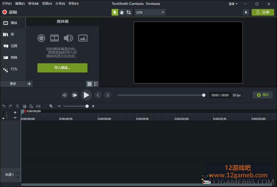
Task: Step back to the previous frame
Action: [x=65, y=95]
